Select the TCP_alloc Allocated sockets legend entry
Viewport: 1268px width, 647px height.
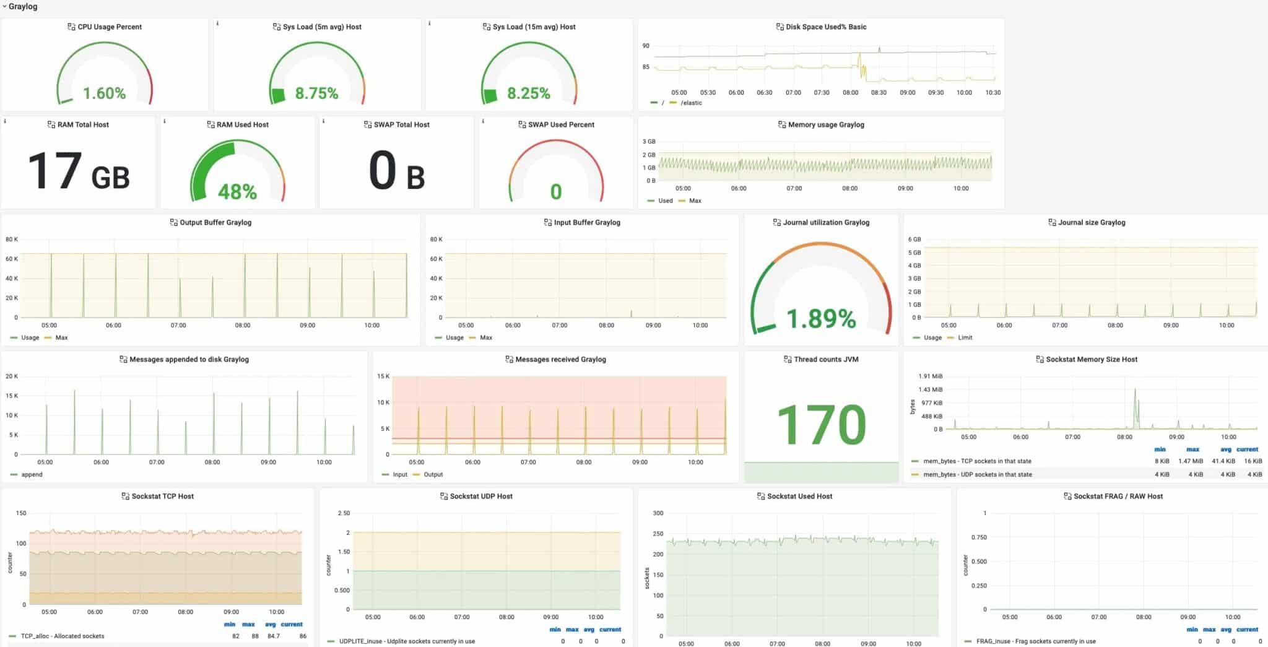point(62,636)
